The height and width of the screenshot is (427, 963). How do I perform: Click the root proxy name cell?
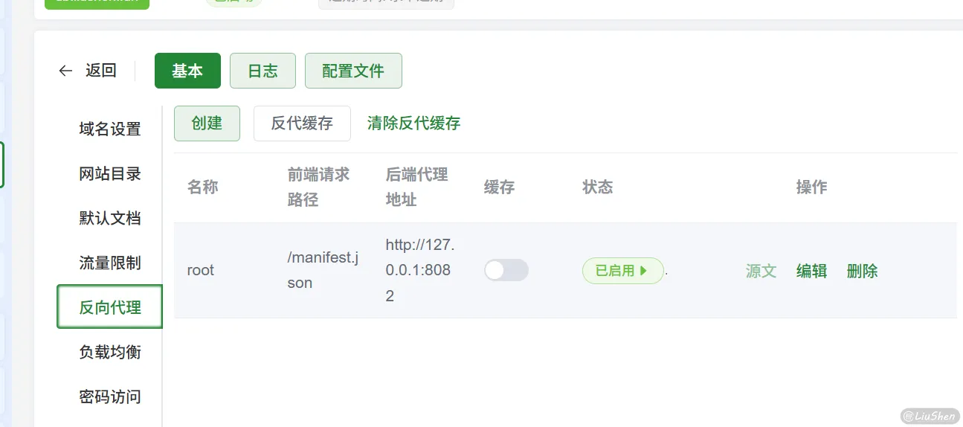click(201, 271)
